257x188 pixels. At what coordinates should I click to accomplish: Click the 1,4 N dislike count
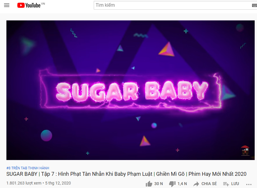(x=182, y=184)
